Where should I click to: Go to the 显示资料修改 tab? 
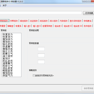(x=75, y=21)
